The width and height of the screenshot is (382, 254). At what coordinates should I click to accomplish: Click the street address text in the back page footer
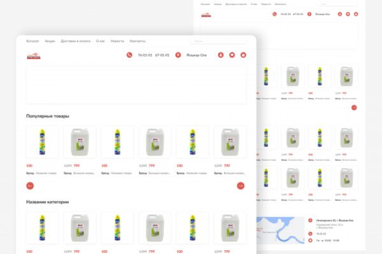coord(334,220)
